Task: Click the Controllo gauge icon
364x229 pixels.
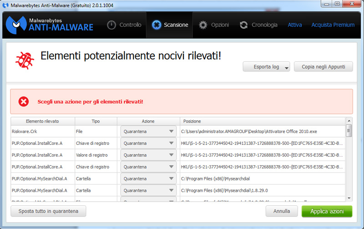Action: click(111, 25)
